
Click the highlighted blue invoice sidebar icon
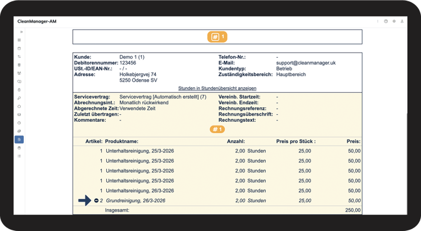(19, 139)
